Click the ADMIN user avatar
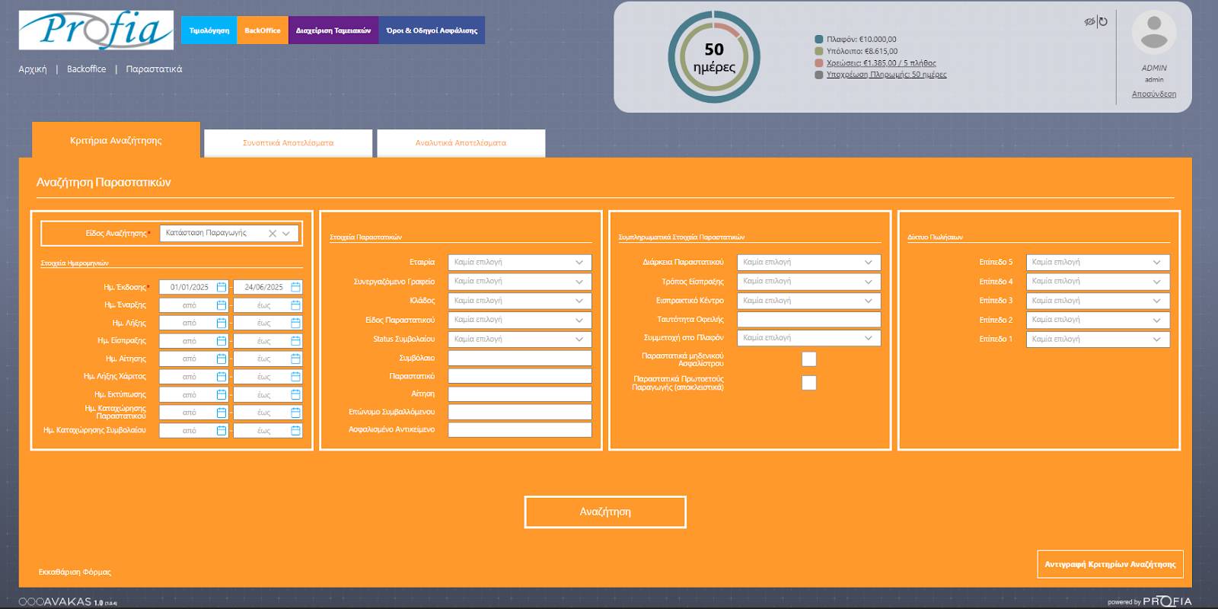 [x=1153, y=33]
